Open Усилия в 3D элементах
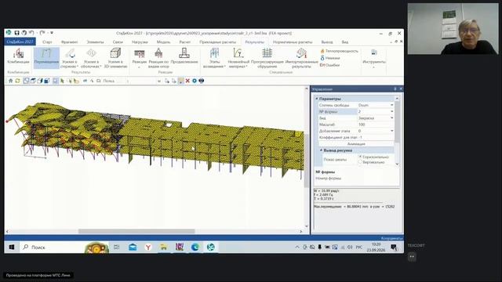The height and width of the screenshot is (282, 502). tap(115, 58)
